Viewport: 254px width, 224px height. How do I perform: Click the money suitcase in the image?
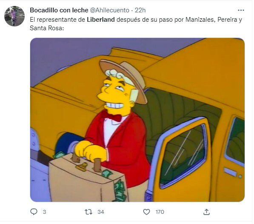pyautogui.click(x=88, y=178)
